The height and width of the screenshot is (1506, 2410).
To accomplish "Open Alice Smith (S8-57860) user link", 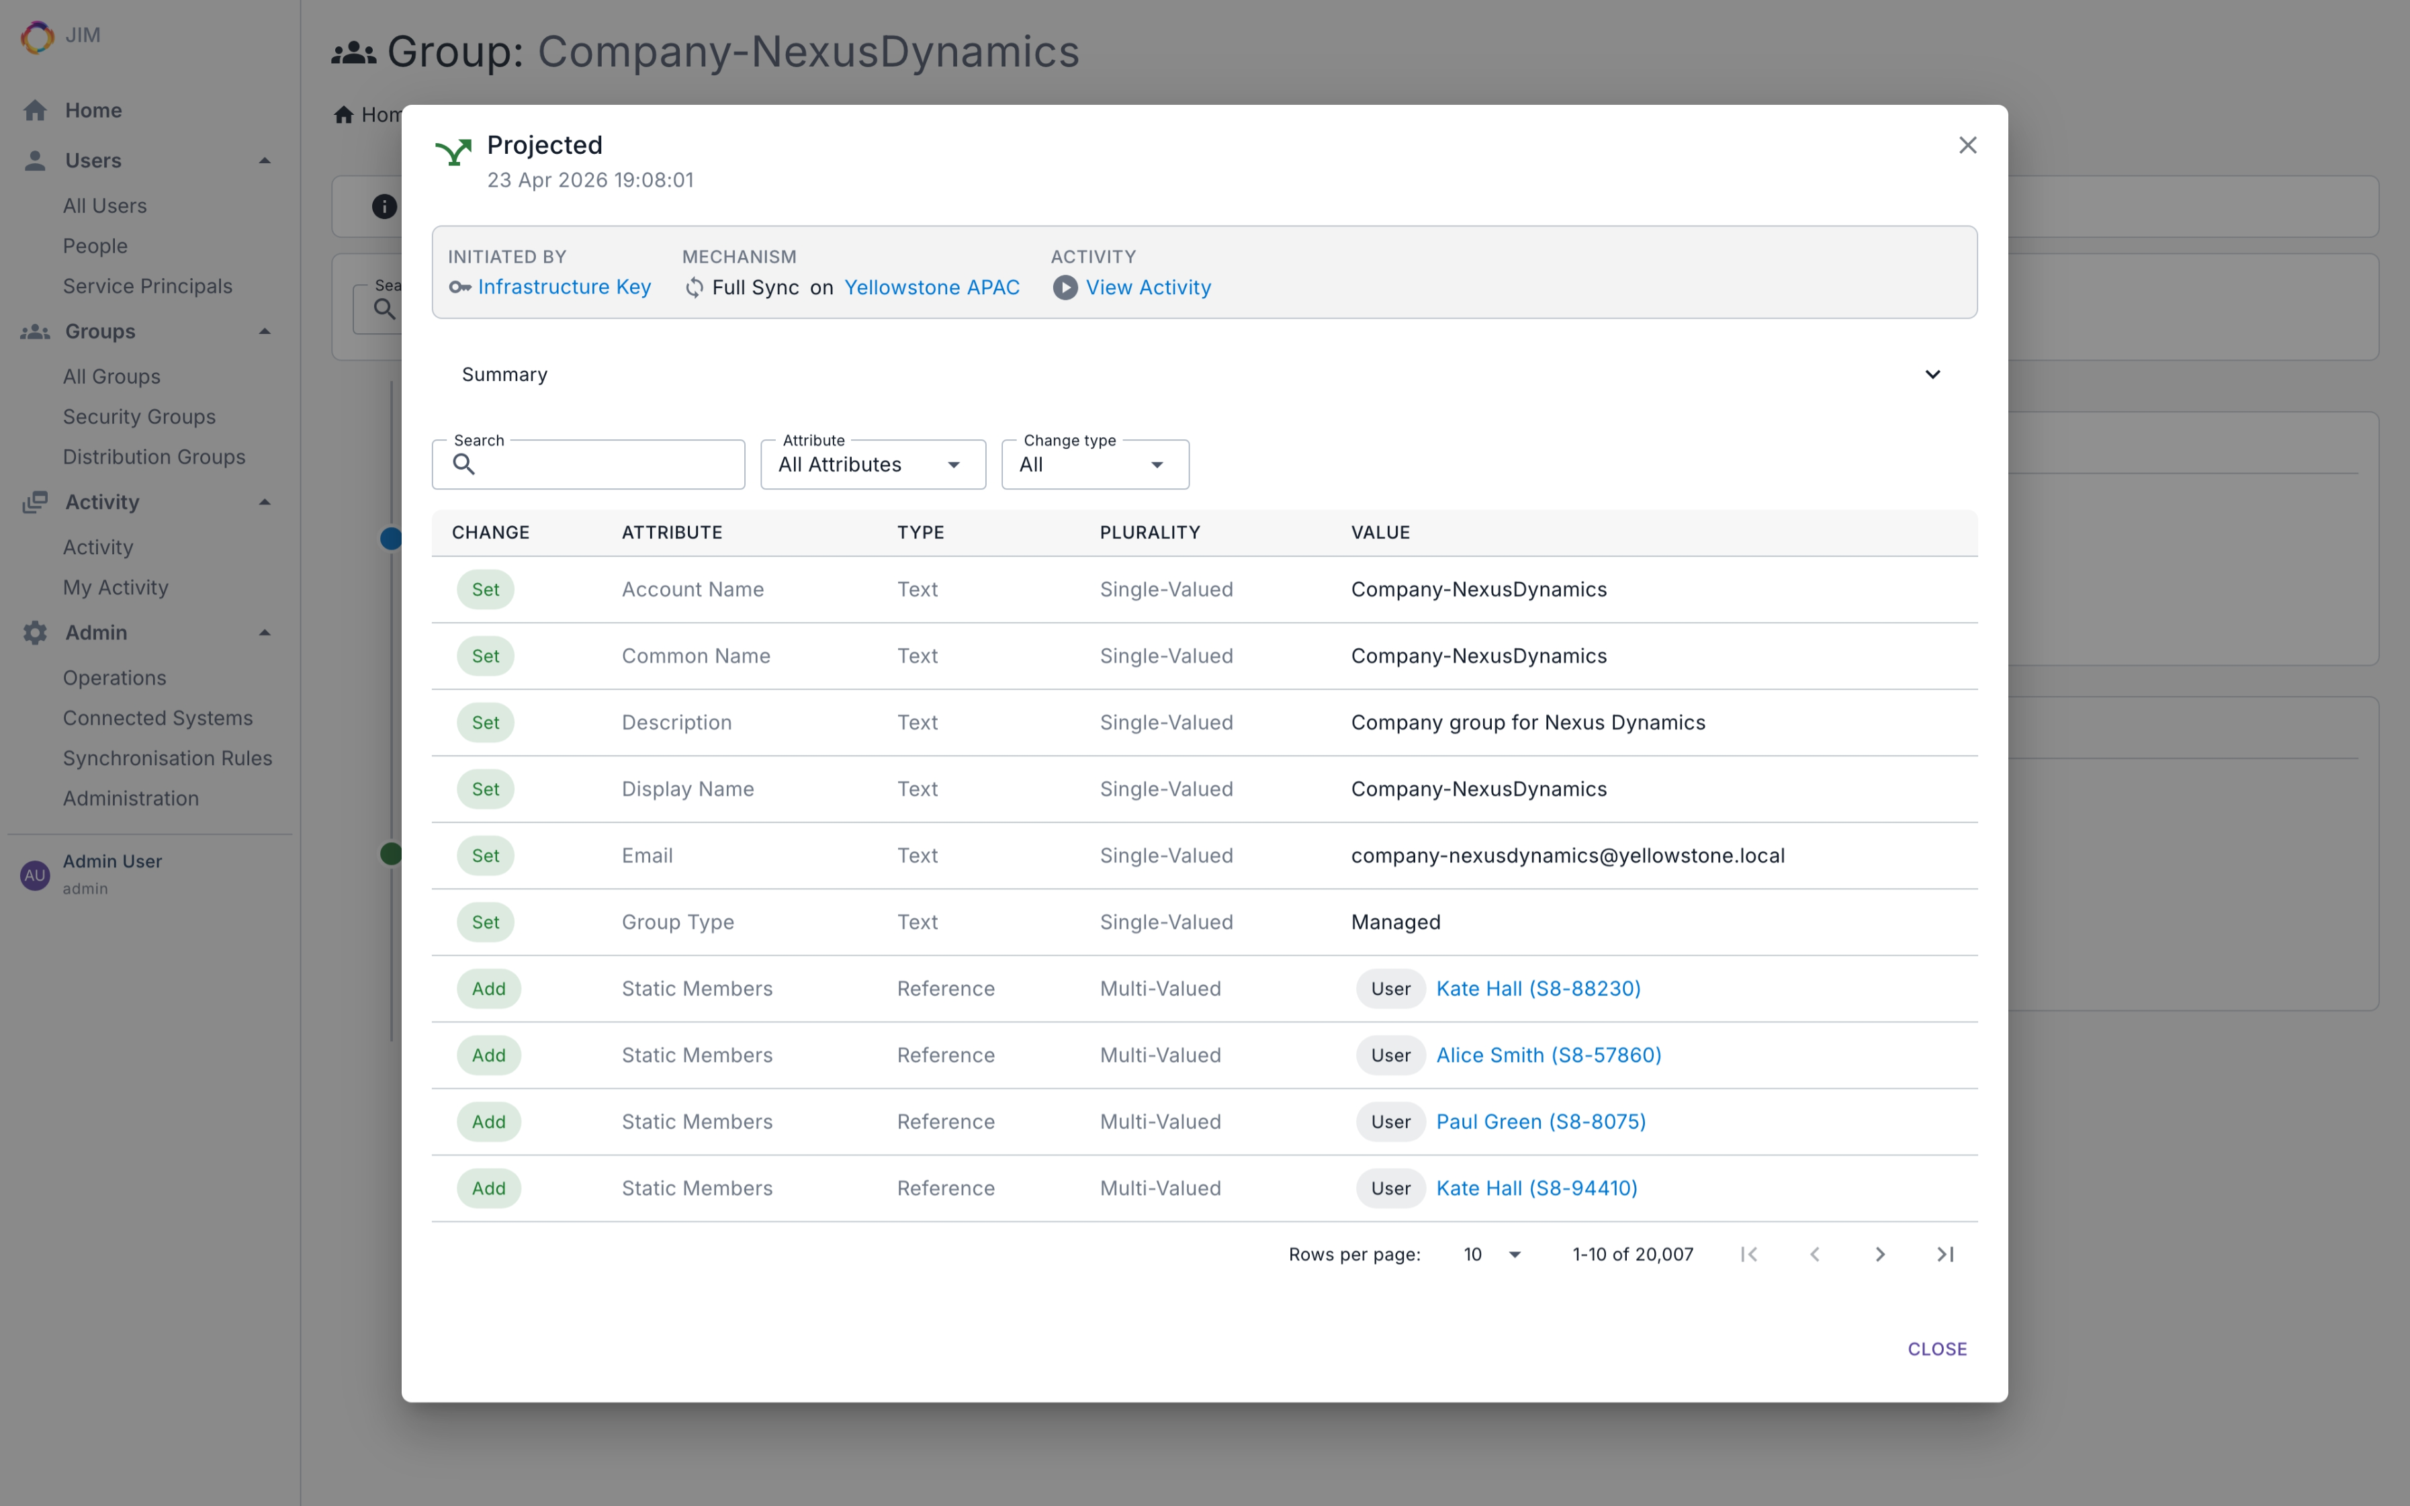I will [x=1548, y=1055].
